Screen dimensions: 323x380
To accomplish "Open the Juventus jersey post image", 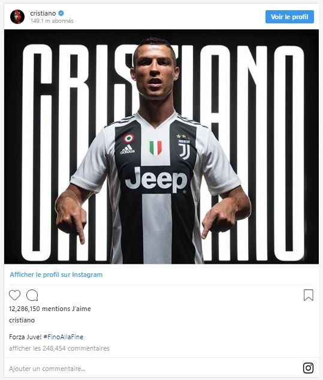I will [161, 147].
